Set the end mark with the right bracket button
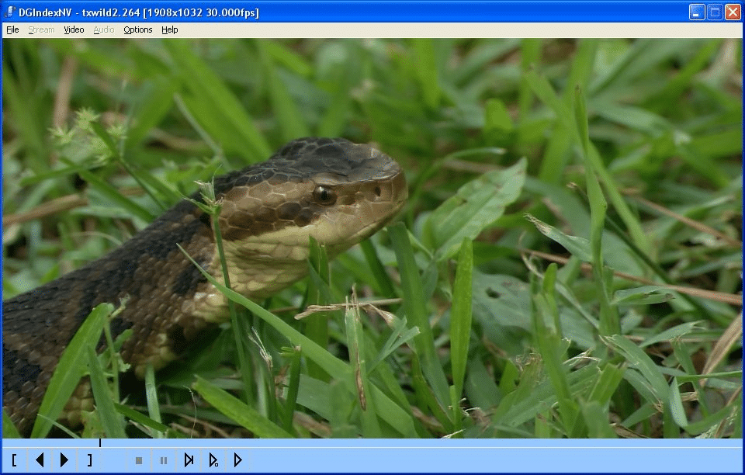 (89, 459)
